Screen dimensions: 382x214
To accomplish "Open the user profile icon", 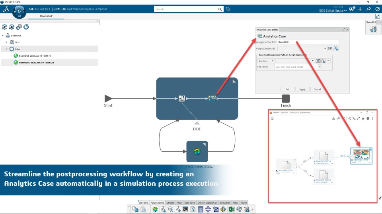I will coord(351,9).
